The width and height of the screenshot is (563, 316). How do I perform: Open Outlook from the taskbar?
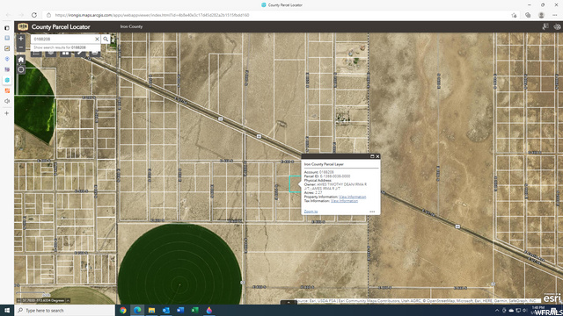click(x=166, y=310)
